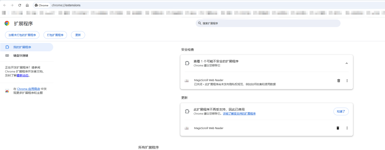Click the 打包扩展程序 button
Screen dimensions: 385x150
pyautogui.click(x=55, y=35)
